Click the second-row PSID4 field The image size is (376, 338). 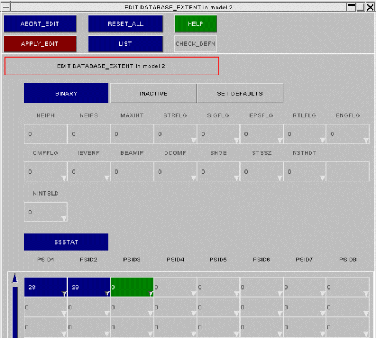point(175,307)
